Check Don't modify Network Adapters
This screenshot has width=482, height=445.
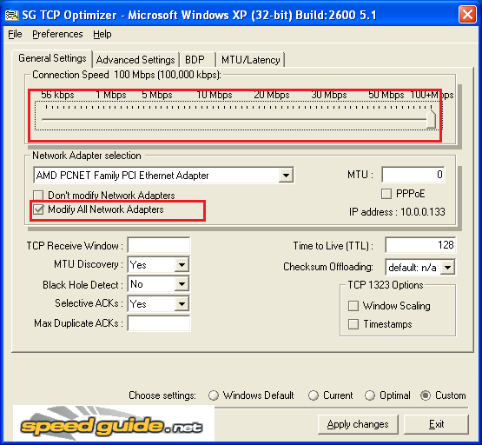(38, 196)
